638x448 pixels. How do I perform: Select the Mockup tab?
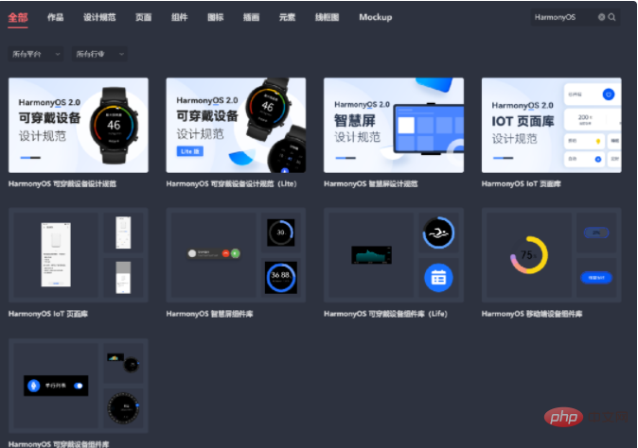pyautogui.click(x=375, y=17)
